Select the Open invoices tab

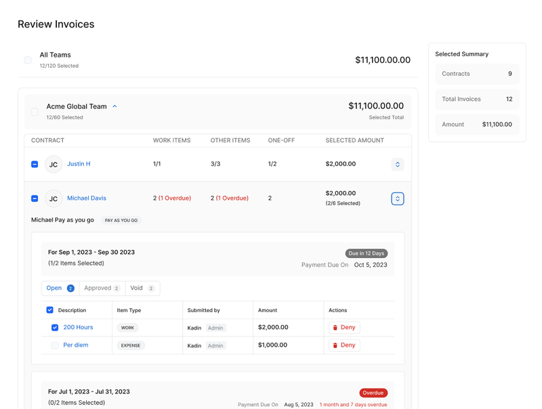pos(60,288)
